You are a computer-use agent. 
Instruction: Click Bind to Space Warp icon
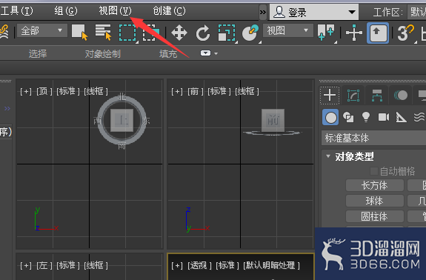coord(4,33)
